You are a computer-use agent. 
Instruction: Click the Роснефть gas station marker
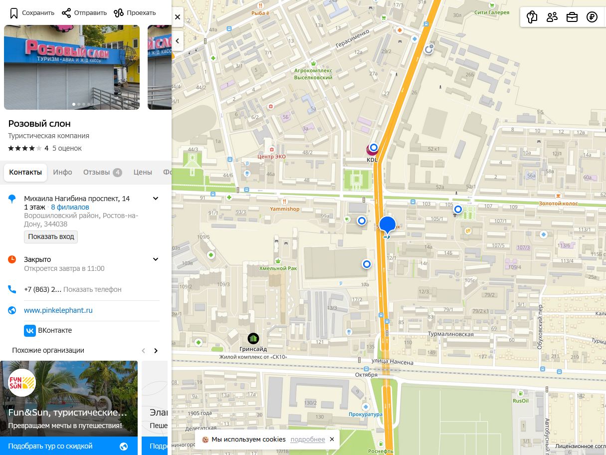point(382,444)
